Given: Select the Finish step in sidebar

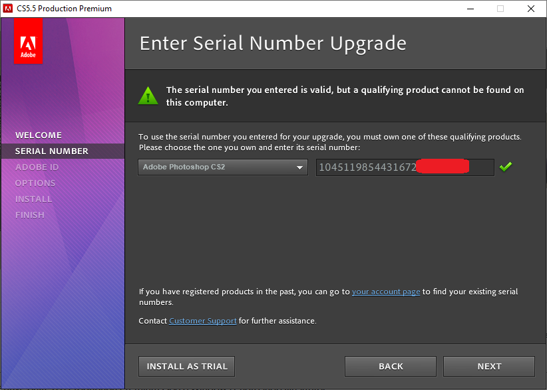Looking at the screenshot, I should point(30,215).
